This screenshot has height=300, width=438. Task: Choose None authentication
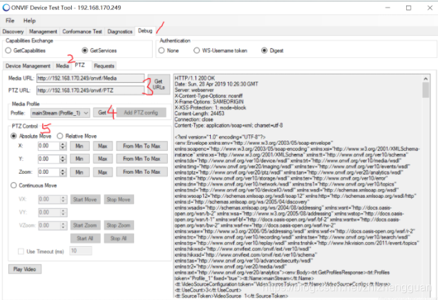169,50
